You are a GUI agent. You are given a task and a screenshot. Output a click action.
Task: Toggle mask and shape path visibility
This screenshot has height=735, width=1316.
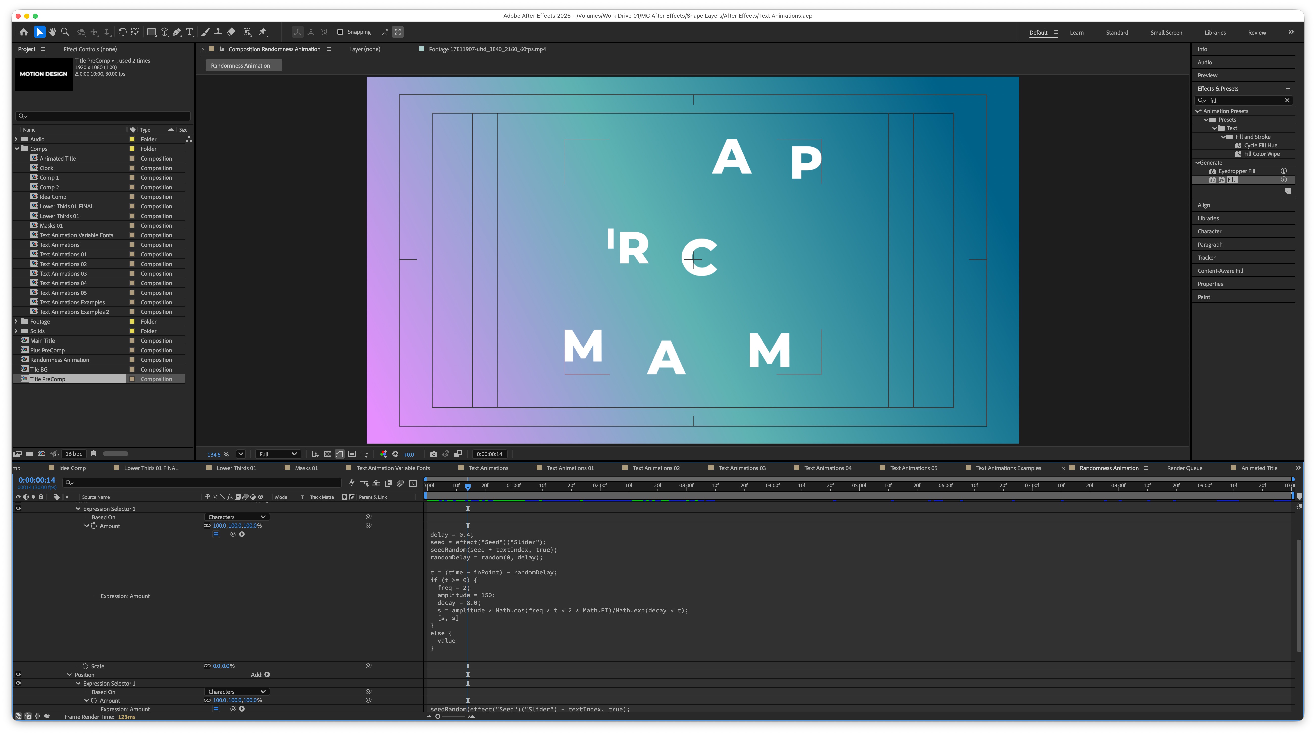coord(340,454)
